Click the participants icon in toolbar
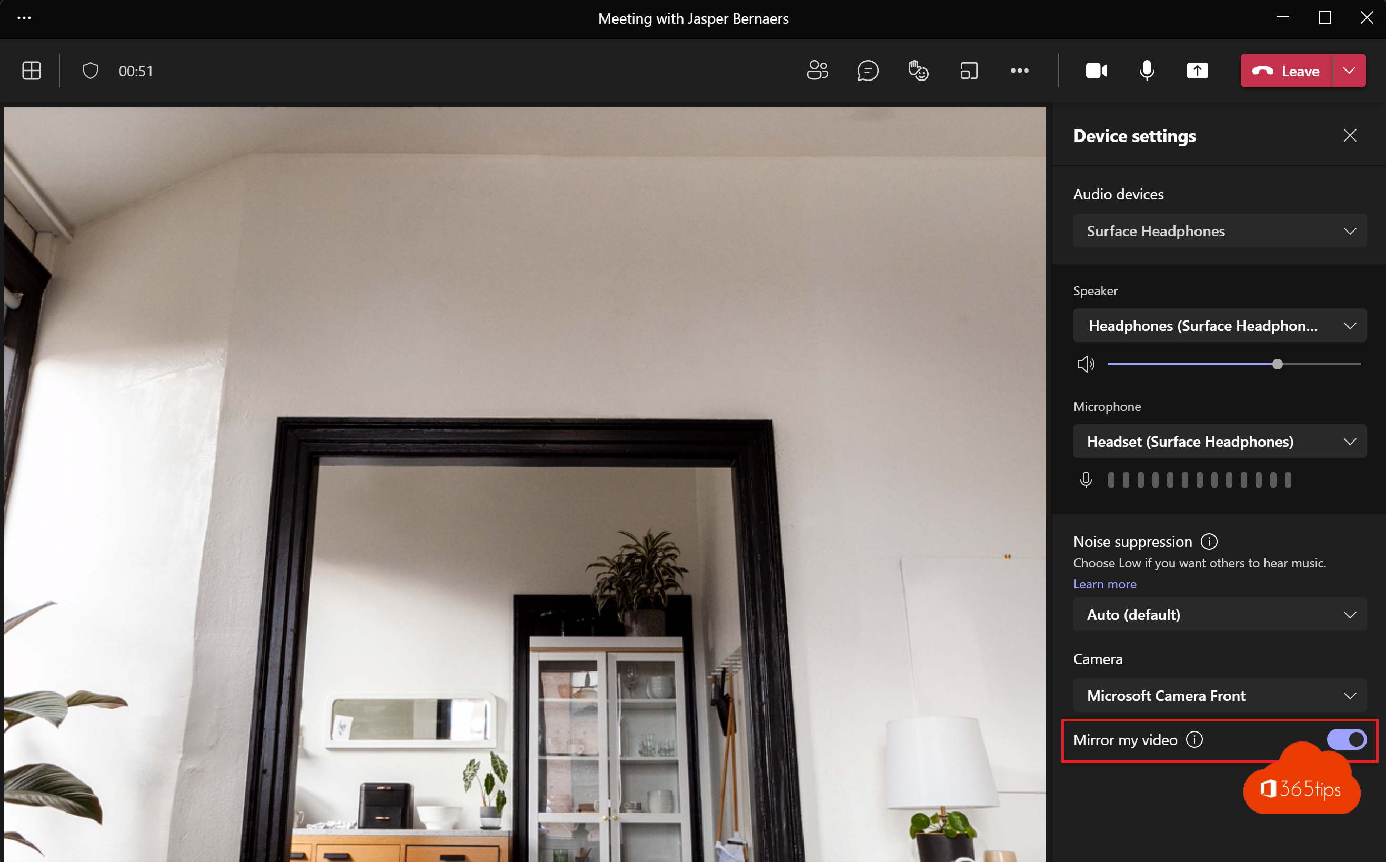This screenshot has height=862, width=1386. click(816, 69)
